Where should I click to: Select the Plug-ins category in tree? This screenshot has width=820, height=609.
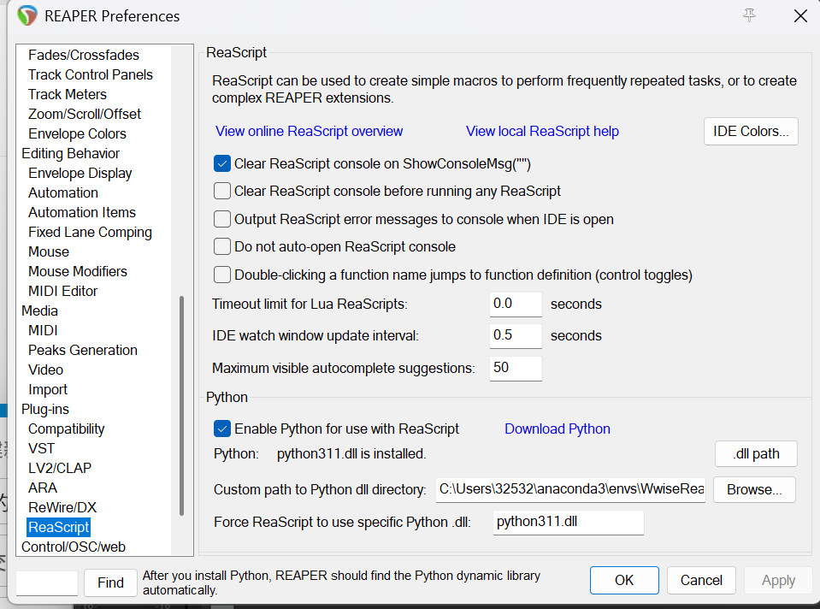tap(45, 409)
